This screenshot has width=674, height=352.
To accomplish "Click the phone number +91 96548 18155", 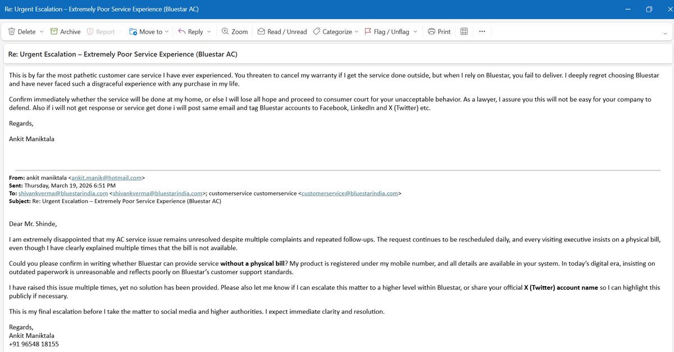I will point(34,344).
